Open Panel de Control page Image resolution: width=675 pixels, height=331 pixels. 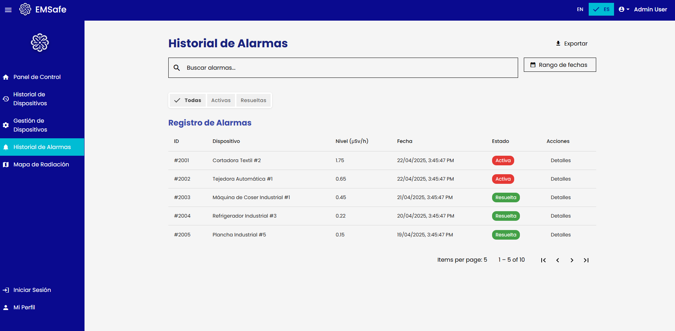tap(42, 77)
